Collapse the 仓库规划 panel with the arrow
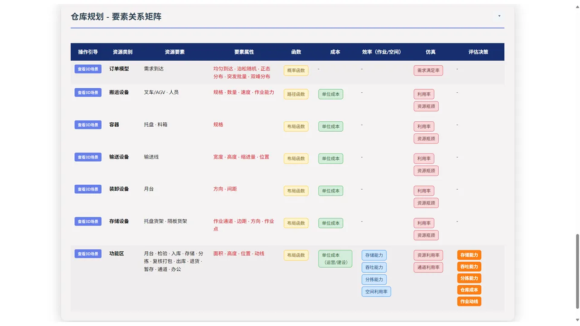The height and width of the screenshot is (326, 580). (x=499, y=16)
